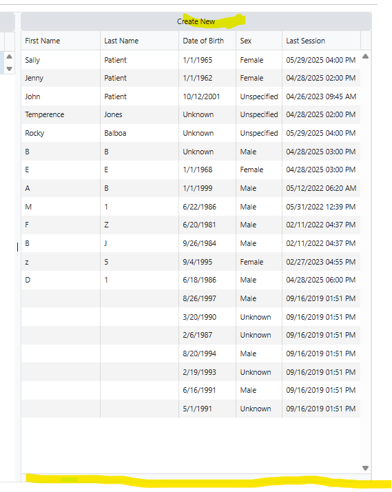The width and height of the screenshot is (392, 492).
Task: Click left panel scrollbar up arrow
Action: pos(10,57)
